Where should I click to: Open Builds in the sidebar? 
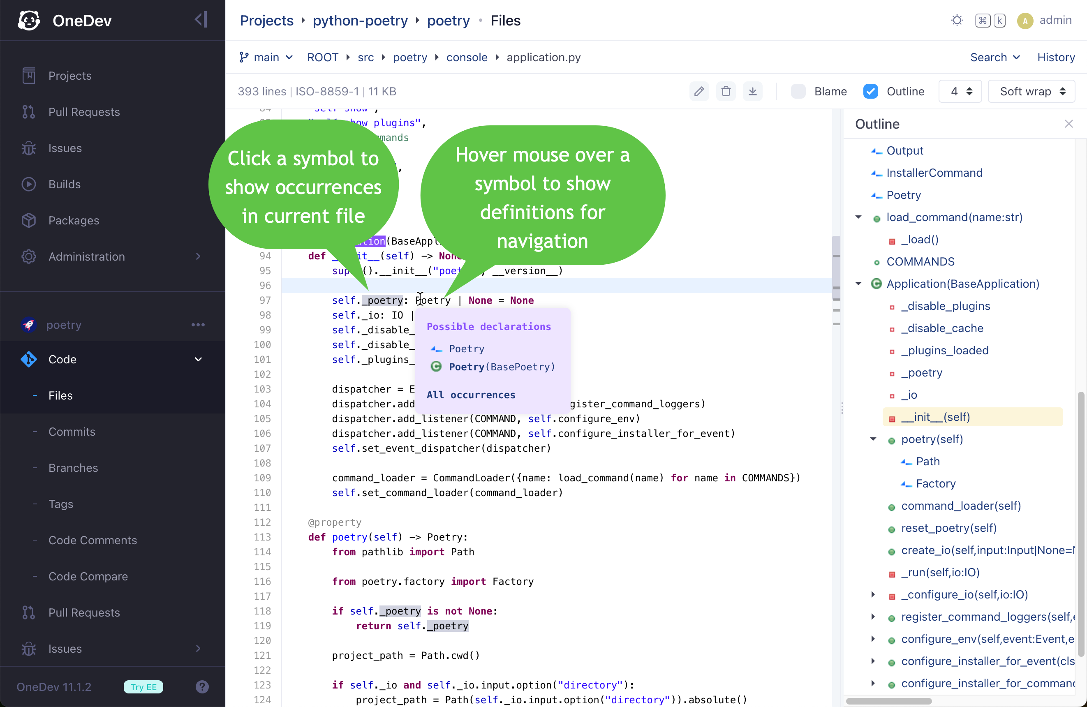coord(65,184)
